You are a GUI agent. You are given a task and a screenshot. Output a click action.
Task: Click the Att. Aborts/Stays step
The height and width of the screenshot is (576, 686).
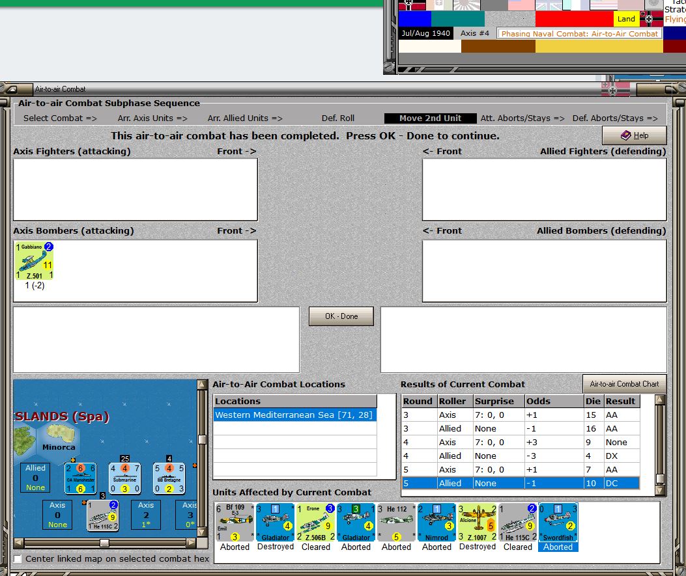pos(522,118)
